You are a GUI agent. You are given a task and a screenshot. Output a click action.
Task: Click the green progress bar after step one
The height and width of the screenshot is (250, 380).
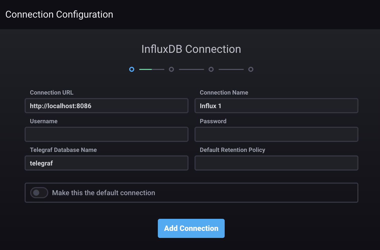pyautogui.click(x=146, y=69)
